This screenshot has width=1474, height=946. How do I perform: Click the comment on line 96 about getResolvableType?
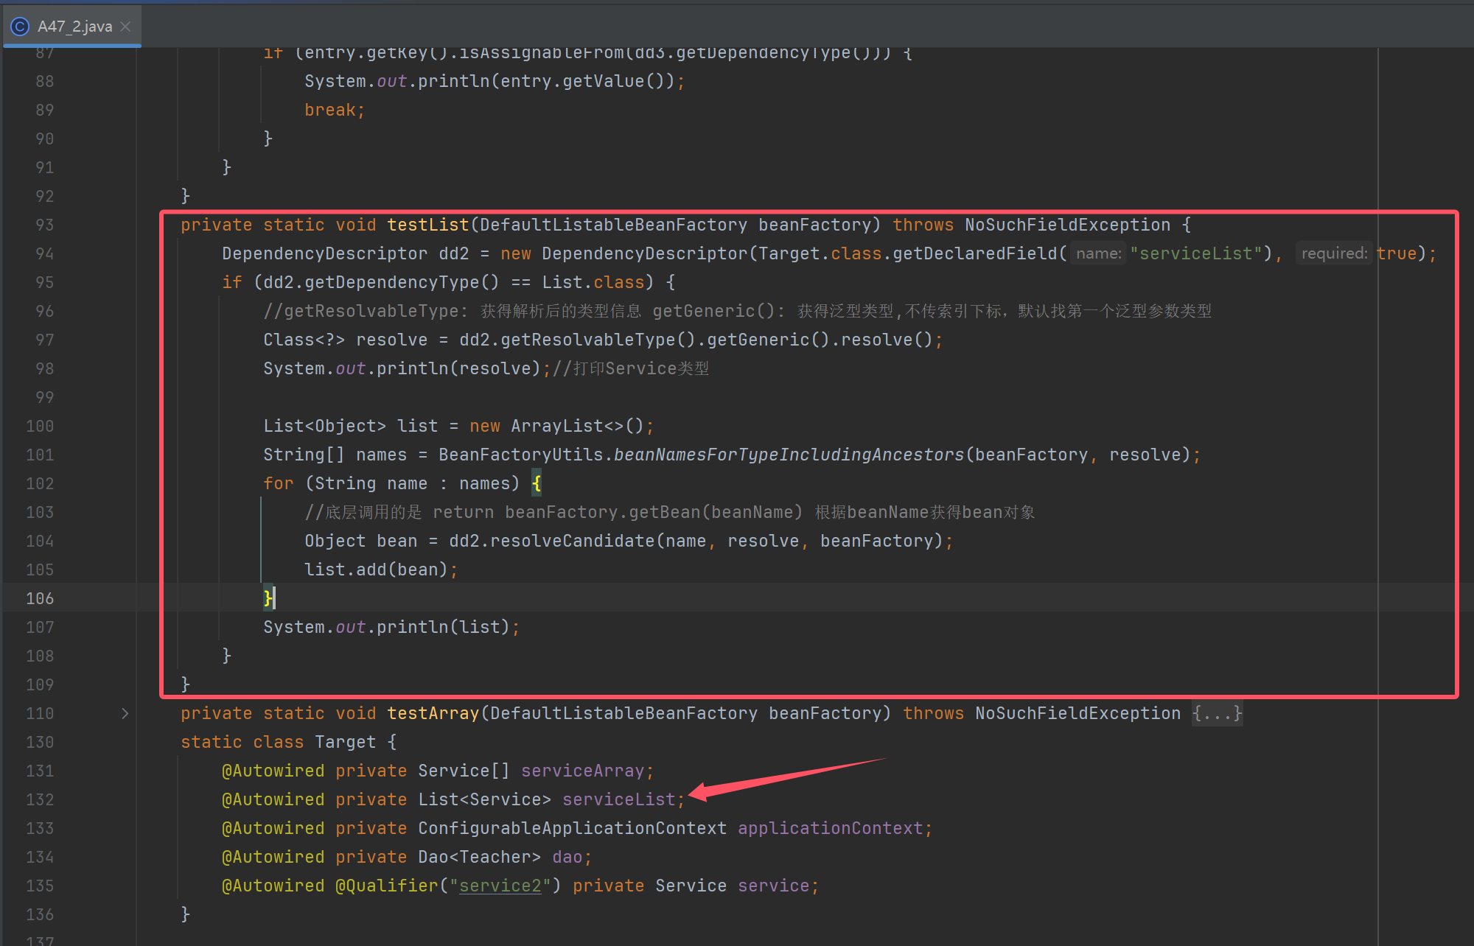click(738, 311)
